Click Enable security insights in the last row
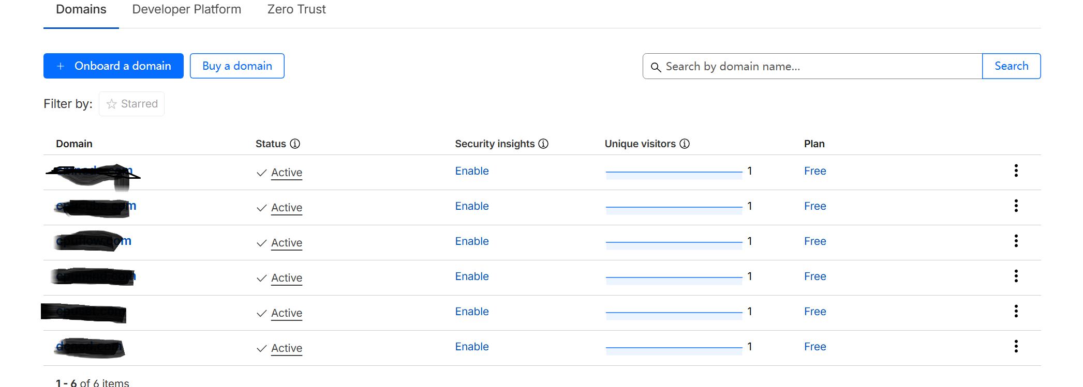Image resolution: width=1083 pixels, height=387 pixels. coord(472,347)
